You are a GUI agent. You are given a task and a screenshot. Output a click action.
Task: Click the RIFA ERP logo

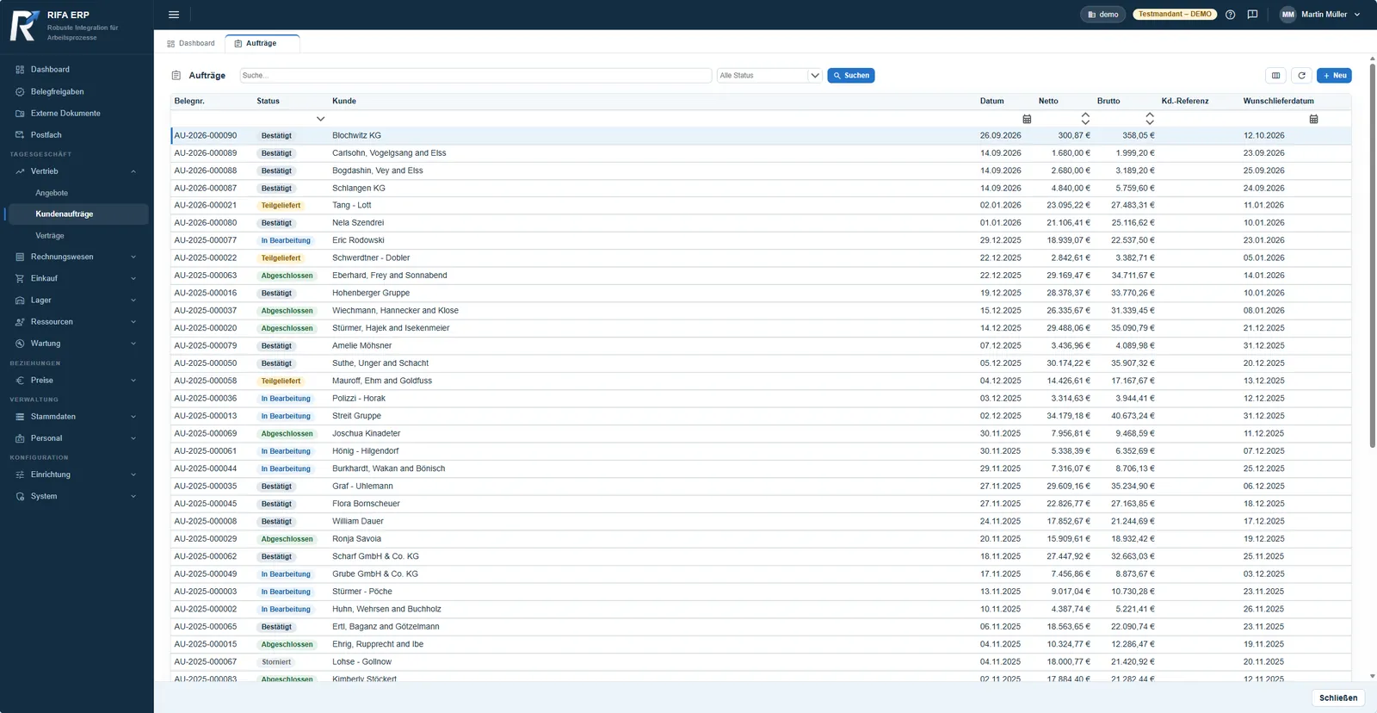pos(24,26)
